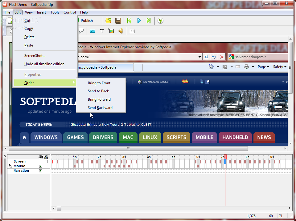This screenshot has width=296, height=221.
Task: Jump to the first frame button
Action: click(x=129, y=21)
